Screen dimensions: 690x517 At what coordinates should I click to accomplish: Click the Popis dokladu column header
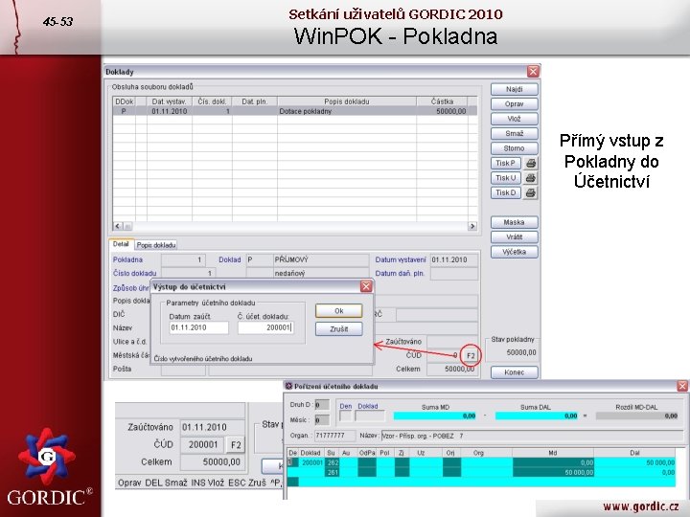coord(347,101)
